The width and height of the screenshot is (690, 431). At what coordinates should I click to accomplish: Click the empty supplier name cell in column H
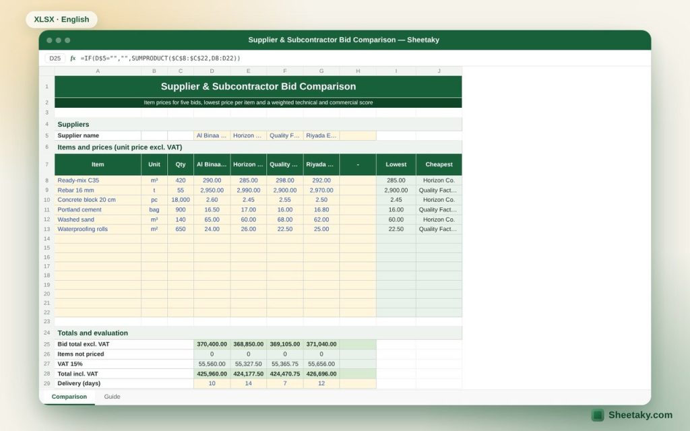click(358, 135)
